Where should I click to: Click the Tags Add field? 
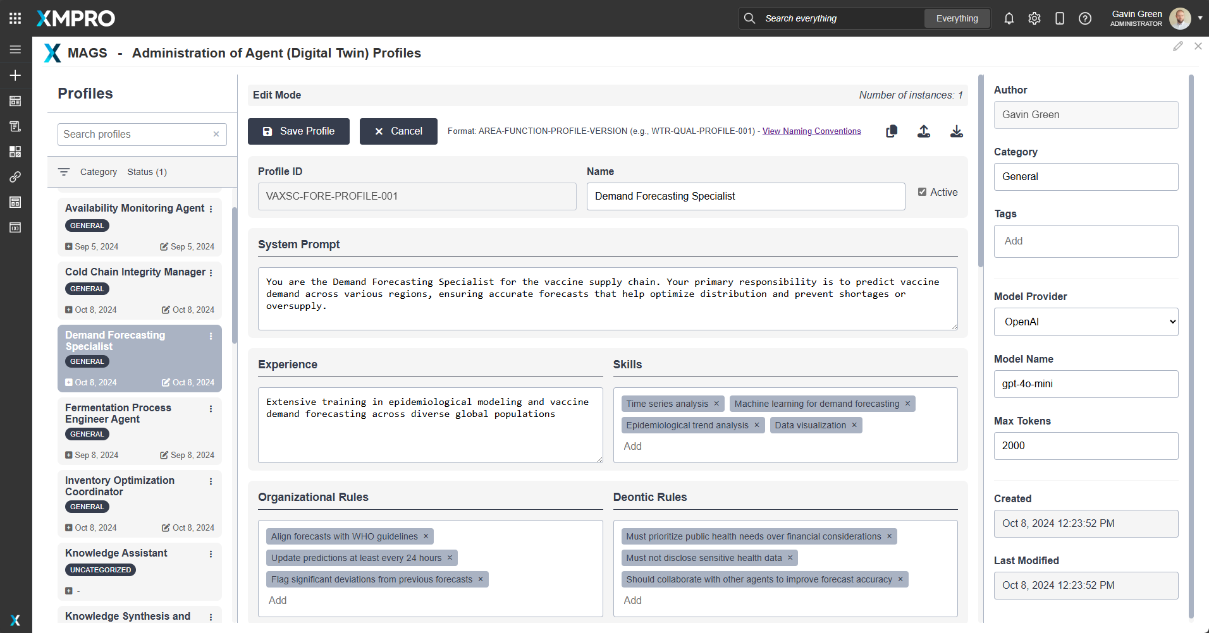pyautogui.click(x=1086, y=241)
